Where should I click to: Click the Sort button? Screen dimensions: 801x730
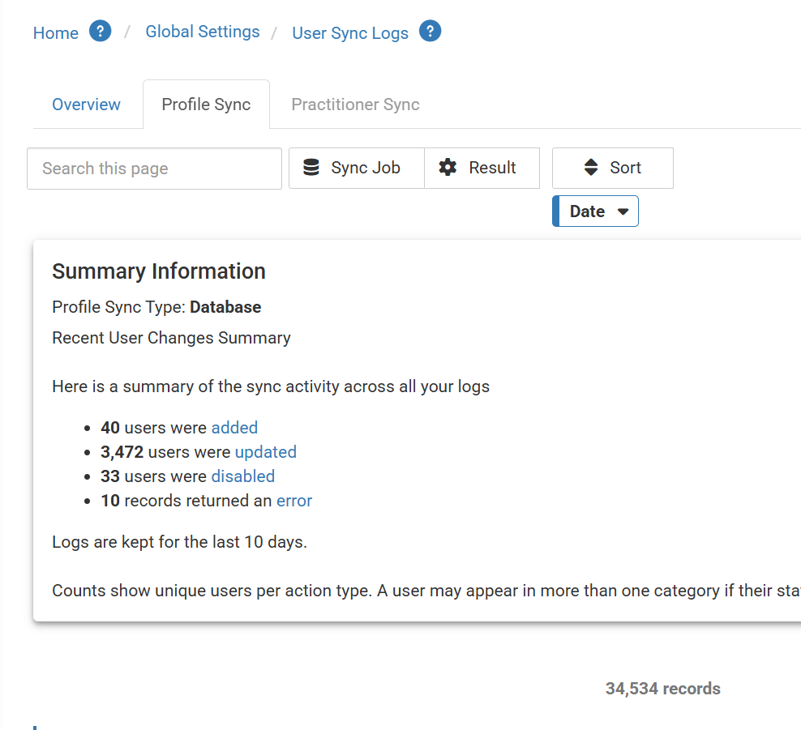click(612, 168)
